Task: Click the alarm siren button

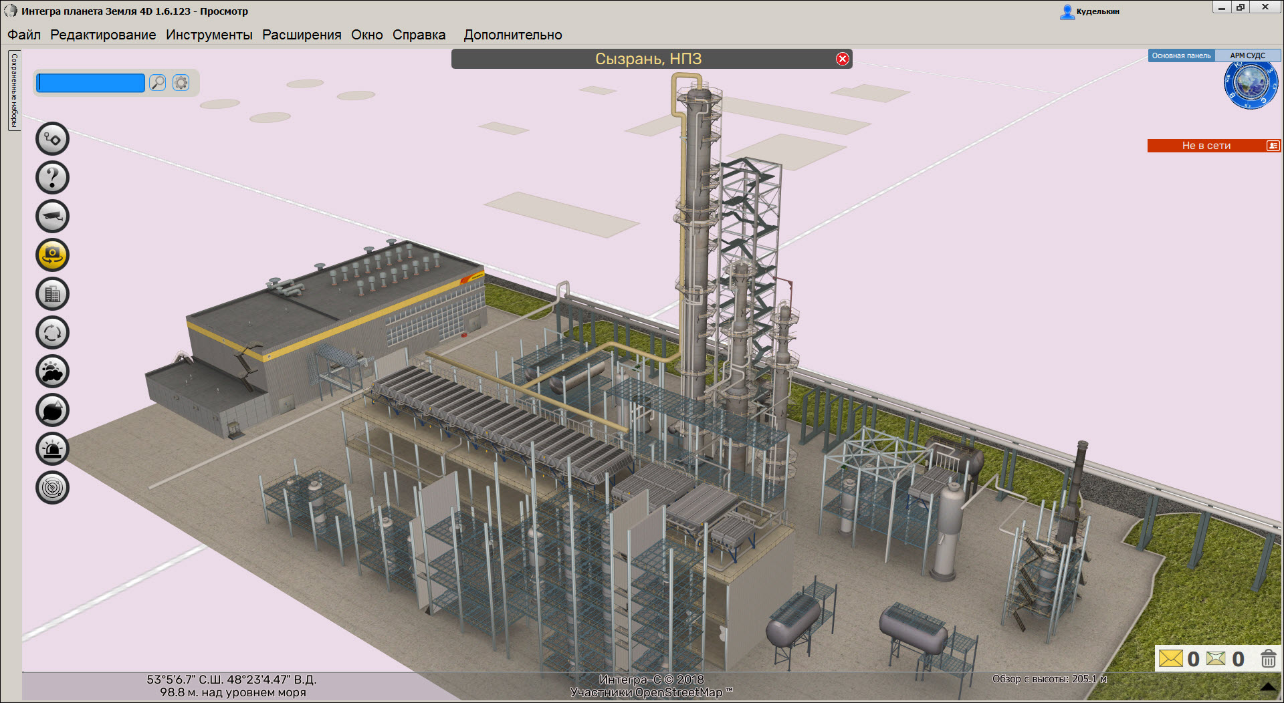Action: tap(52, 449)
